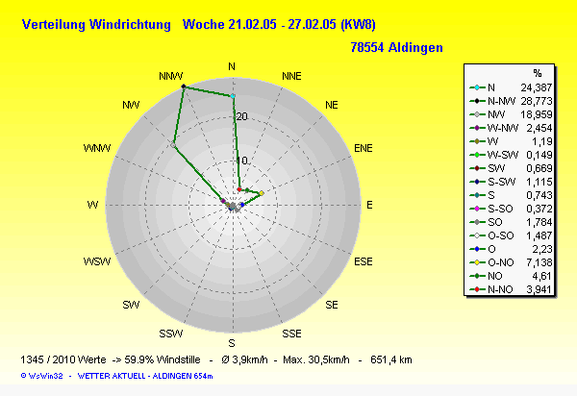
Task: Click the NNE compass label
Action: (x=291, y=75)
